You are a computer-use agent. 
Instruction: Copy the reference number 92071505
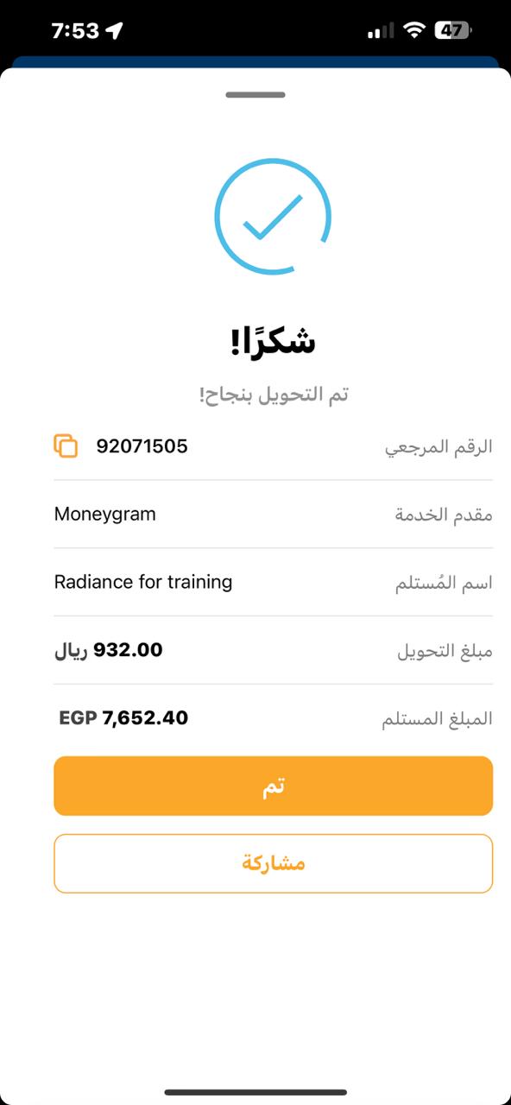coord(66,446)
